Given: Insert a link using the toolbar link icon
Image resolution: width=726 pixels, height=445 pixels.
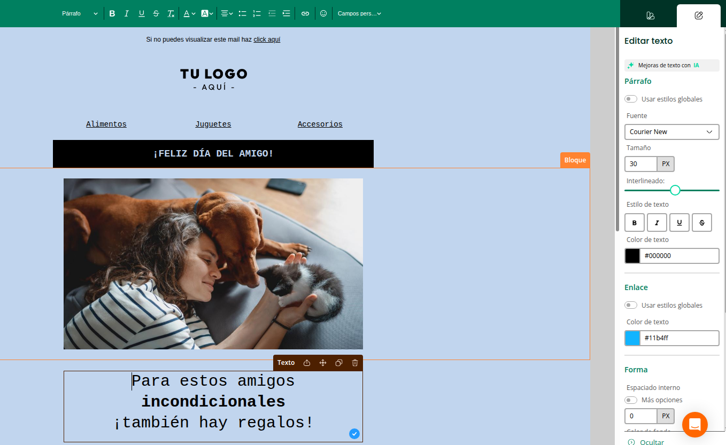Looking at the screenshot, I should tap(305, 13).
